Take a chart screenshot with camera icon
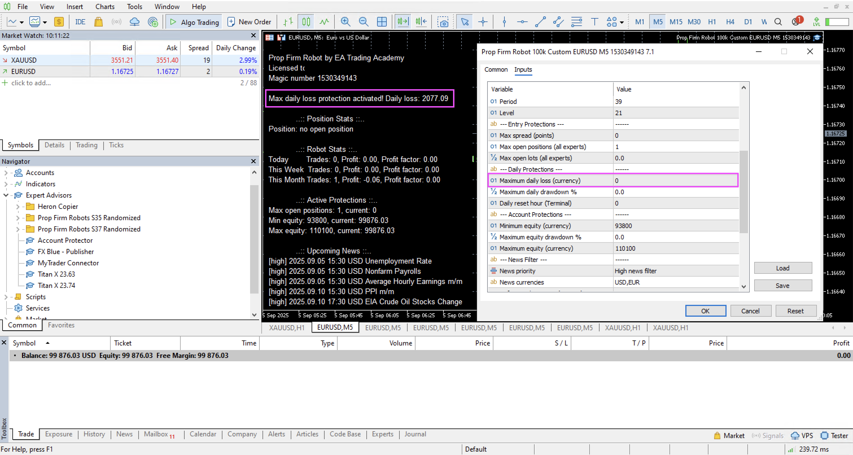 pos(443,22)
